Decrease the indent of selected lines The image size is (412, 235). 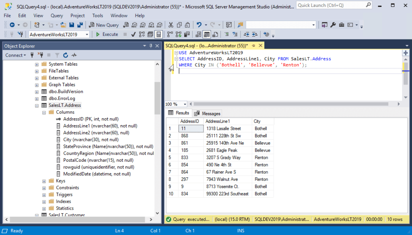246,35
